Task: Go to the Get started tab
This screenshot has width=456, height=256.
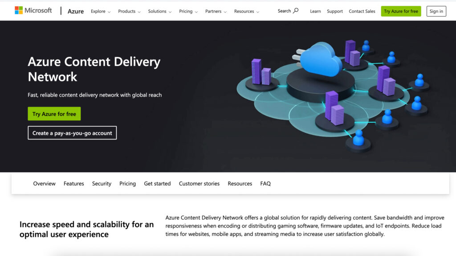Action: pyautogui.click(x=157, y=184)
